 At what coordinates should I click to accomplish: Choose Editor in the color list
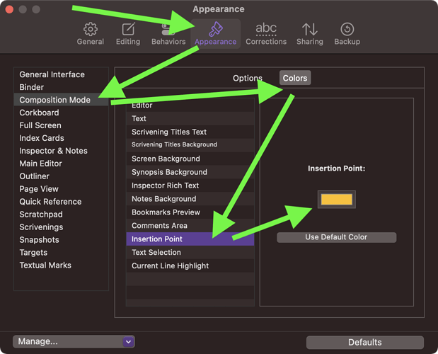(x=190, y=105)
